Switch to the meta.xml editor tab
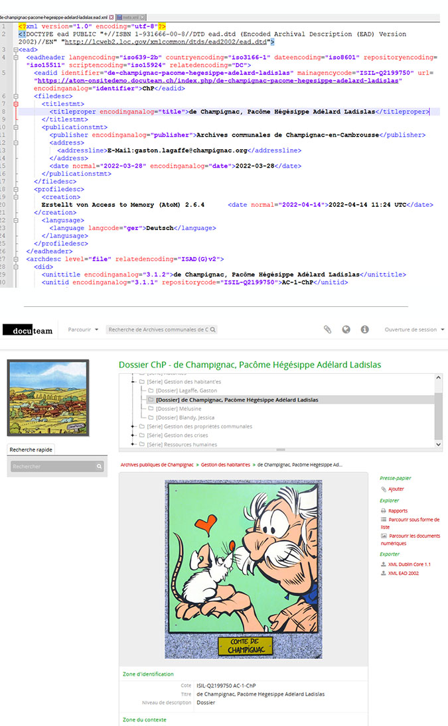 coord(131,17)
